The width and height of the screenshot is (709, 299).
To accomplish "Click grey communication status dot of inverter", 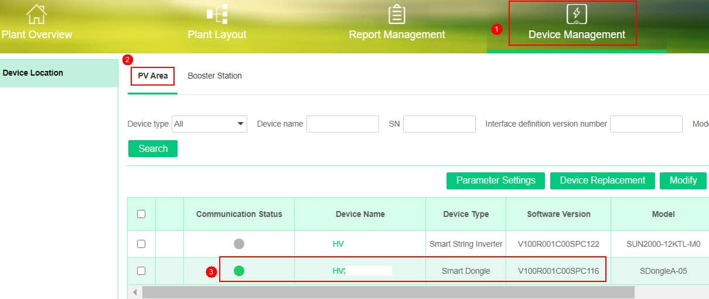I will coord(239,244).
